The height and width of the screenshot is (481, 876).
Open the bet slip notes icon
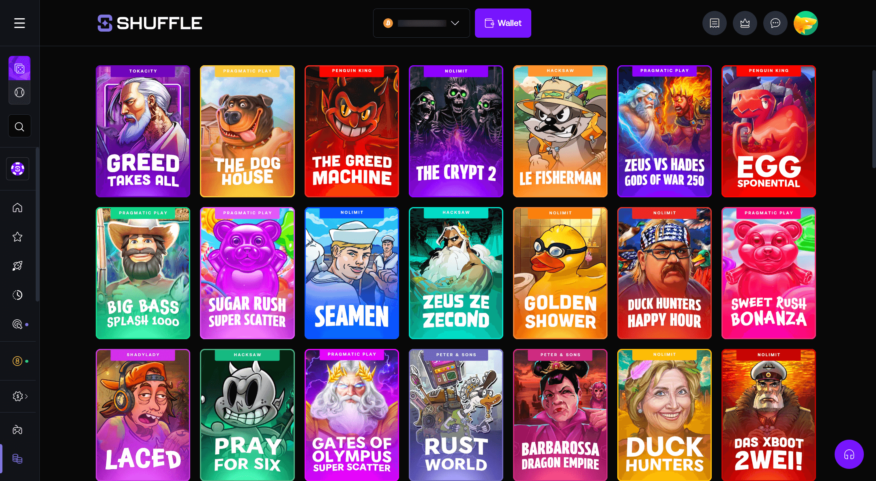pos(714,23)
